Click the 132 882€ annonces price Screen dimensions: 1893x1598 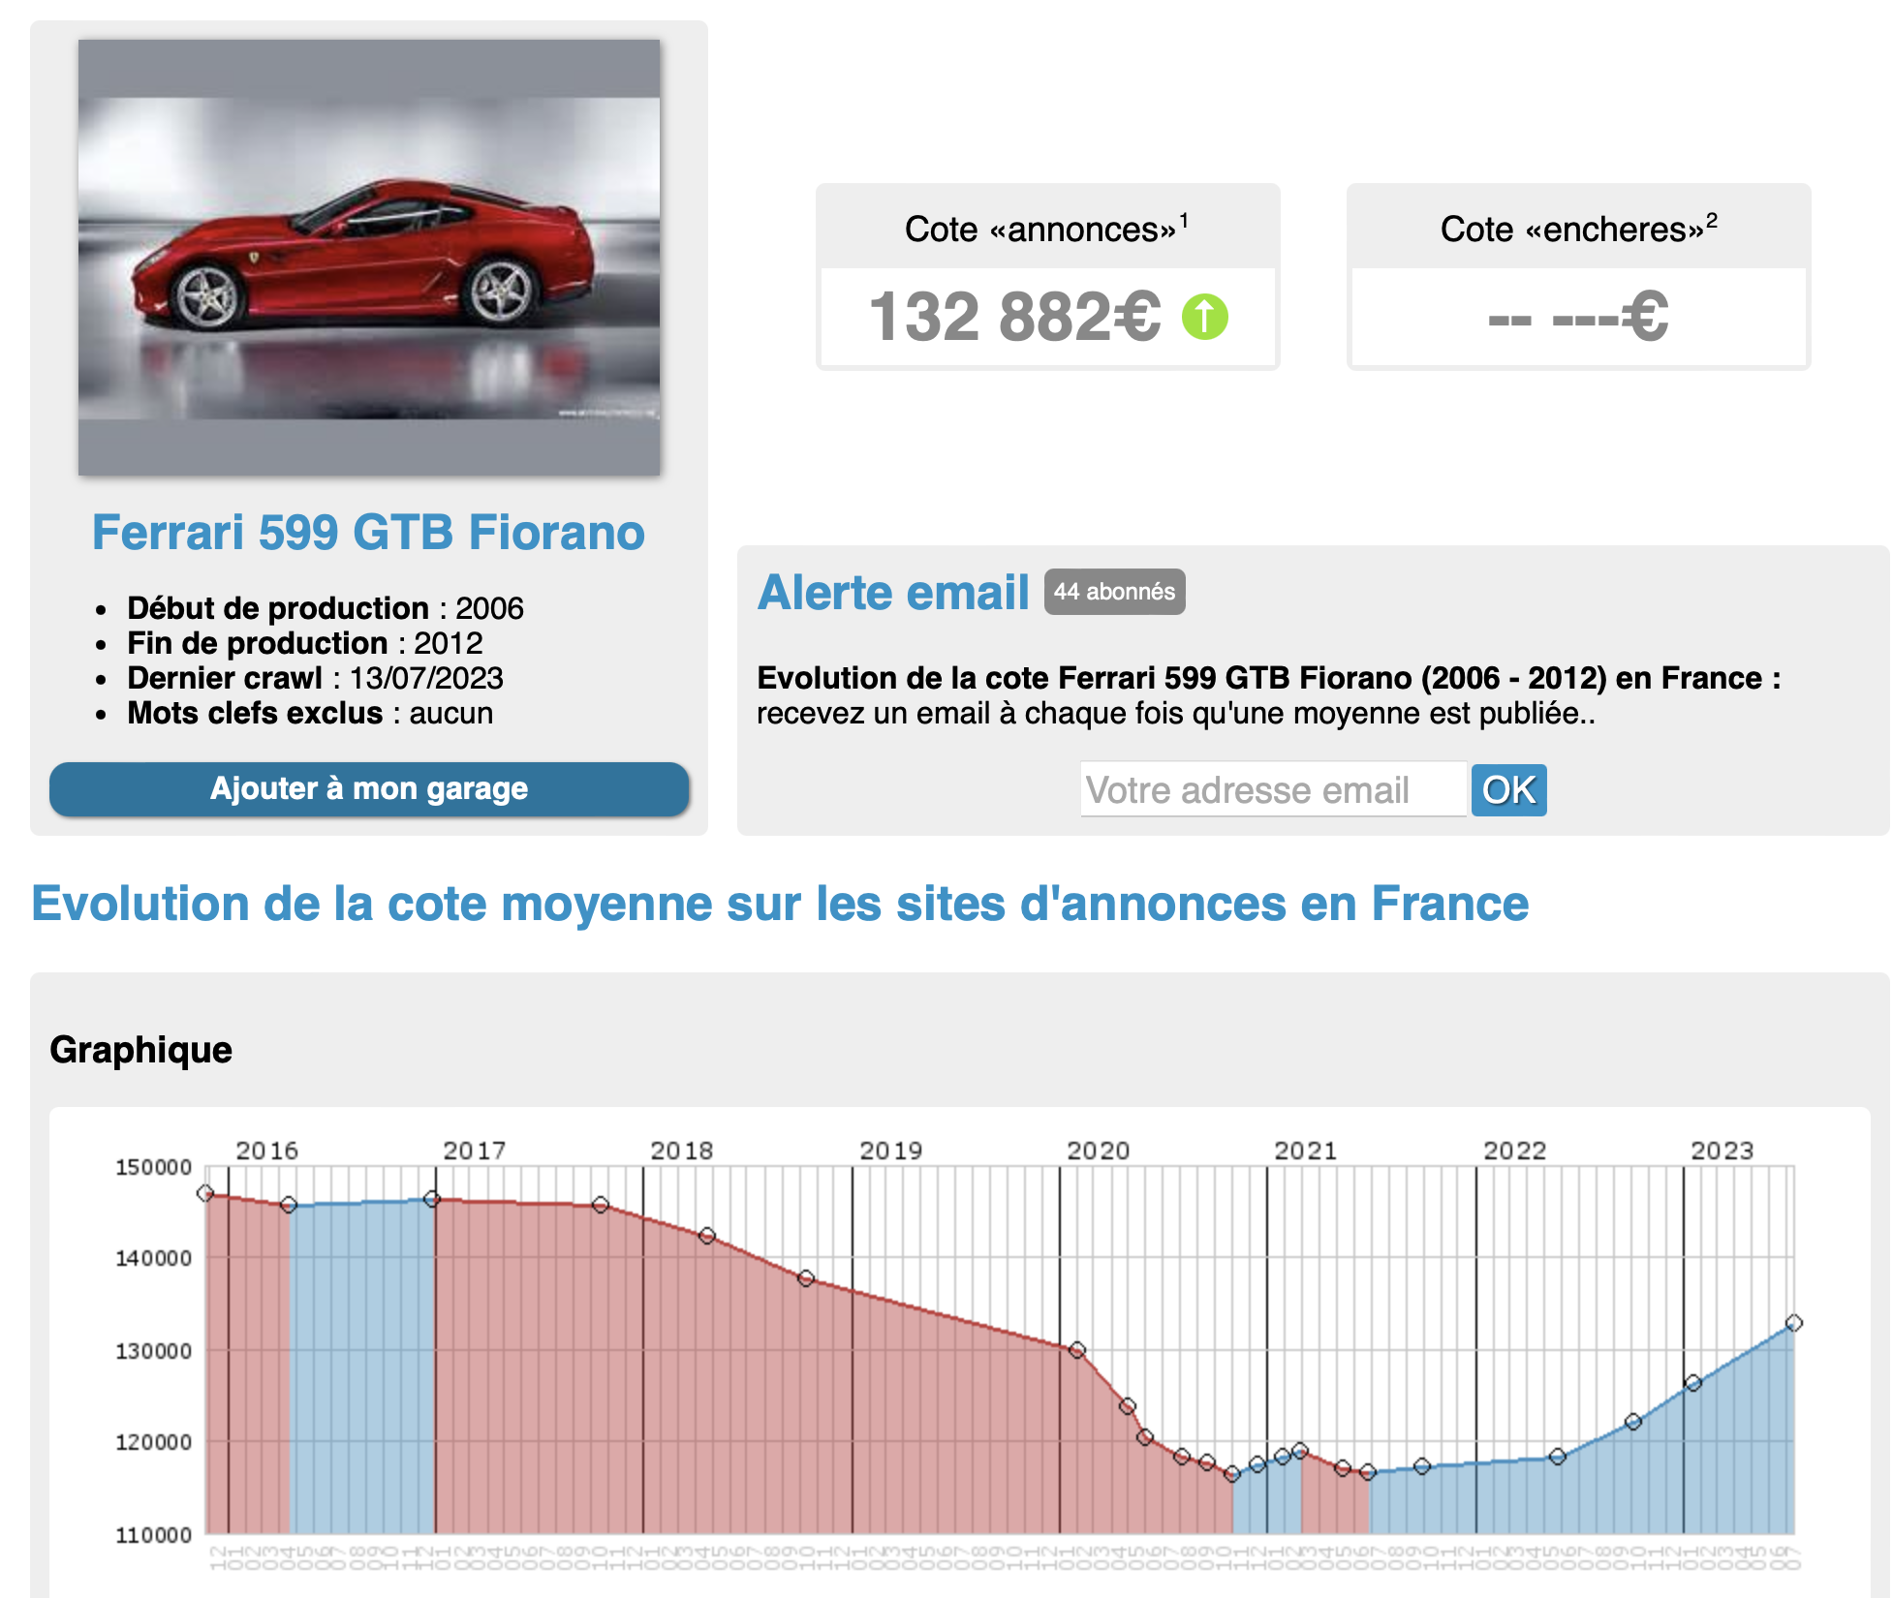click(1014, 317)
